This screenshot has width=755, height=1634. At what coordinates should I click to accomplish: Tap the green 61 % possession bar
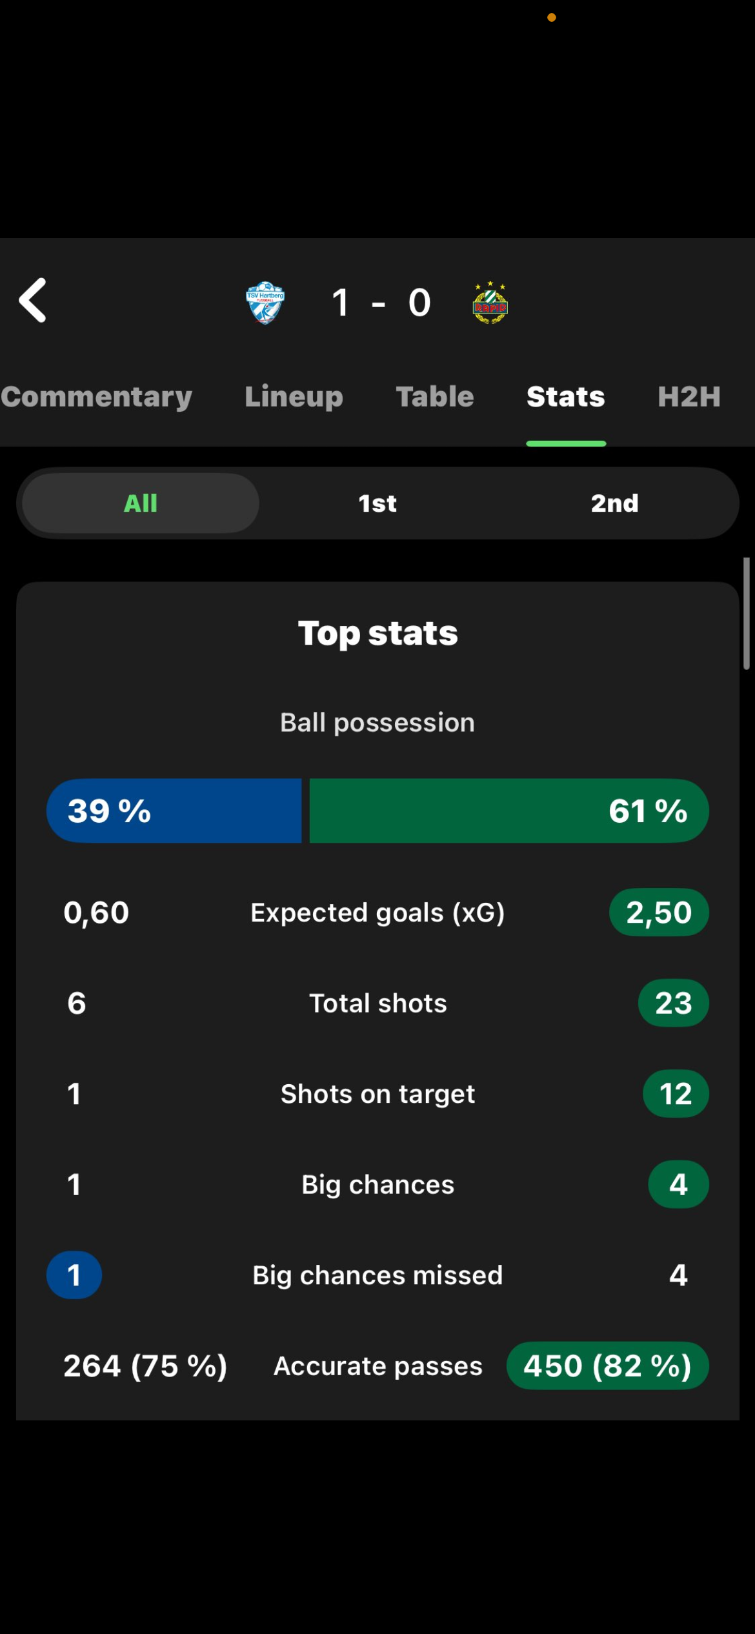point(509,811)
